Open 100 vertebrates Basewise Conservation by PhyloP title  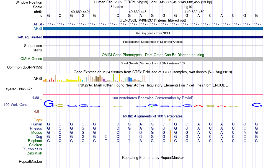click(153, 98)
